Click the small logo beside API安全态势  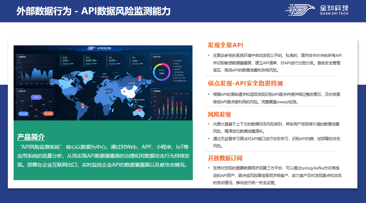click(x=91, y=48)
